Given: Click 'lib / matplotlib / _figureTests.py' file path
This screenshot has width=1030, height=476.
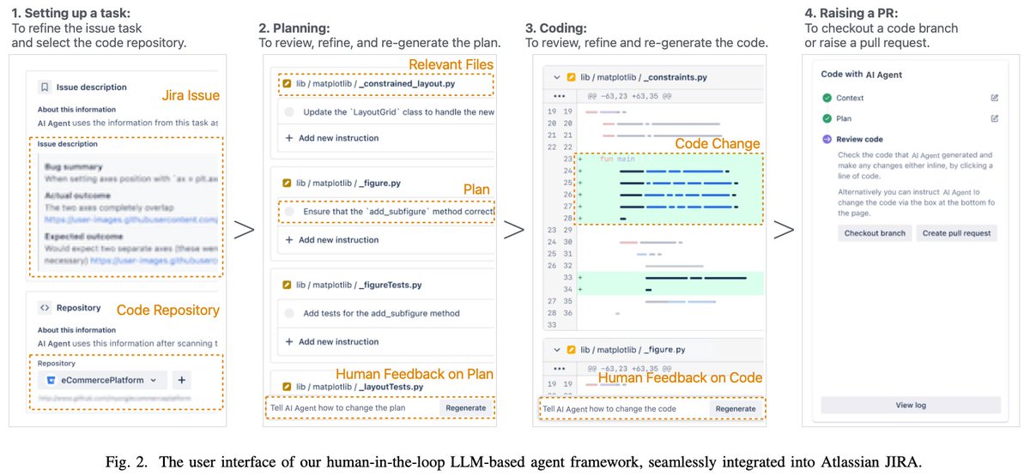Looking at the screenshot, I should click(x=360, y=286).
